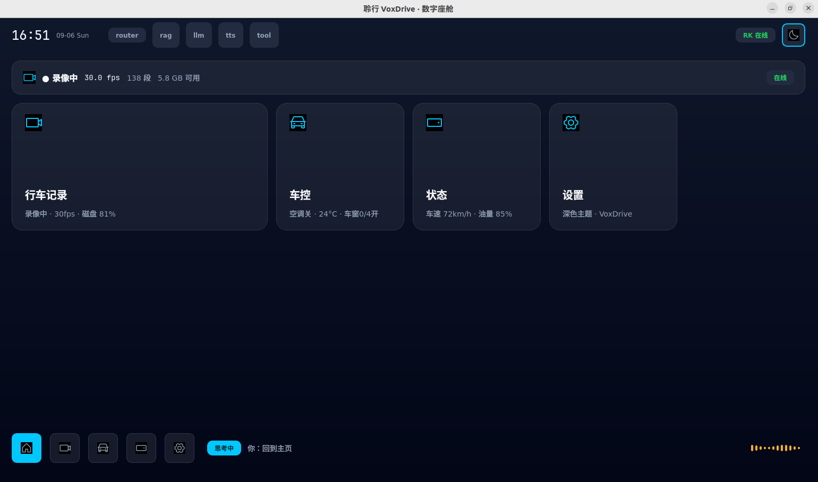Select the tts chip

(231, 35)
